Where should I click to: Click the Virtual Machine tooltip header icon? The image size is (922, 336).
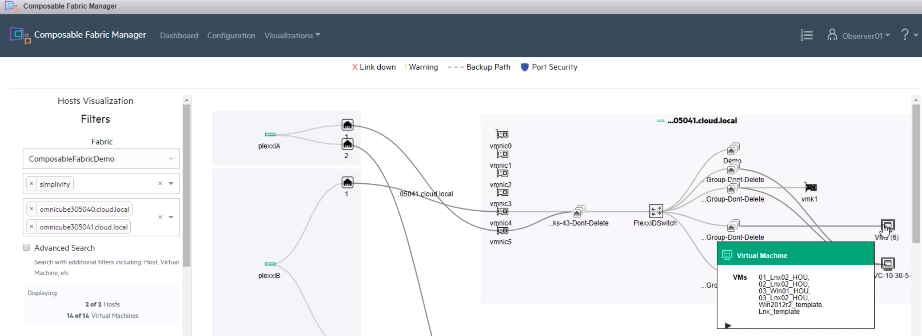click(727, 255)
